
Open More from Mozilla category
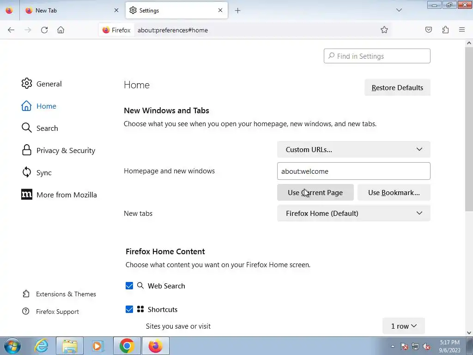(59, 195)
